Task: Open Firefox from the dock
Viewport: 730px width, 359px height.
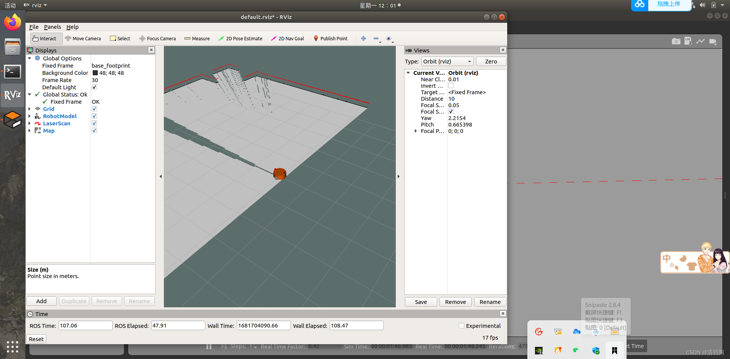Action: (13, 22)
